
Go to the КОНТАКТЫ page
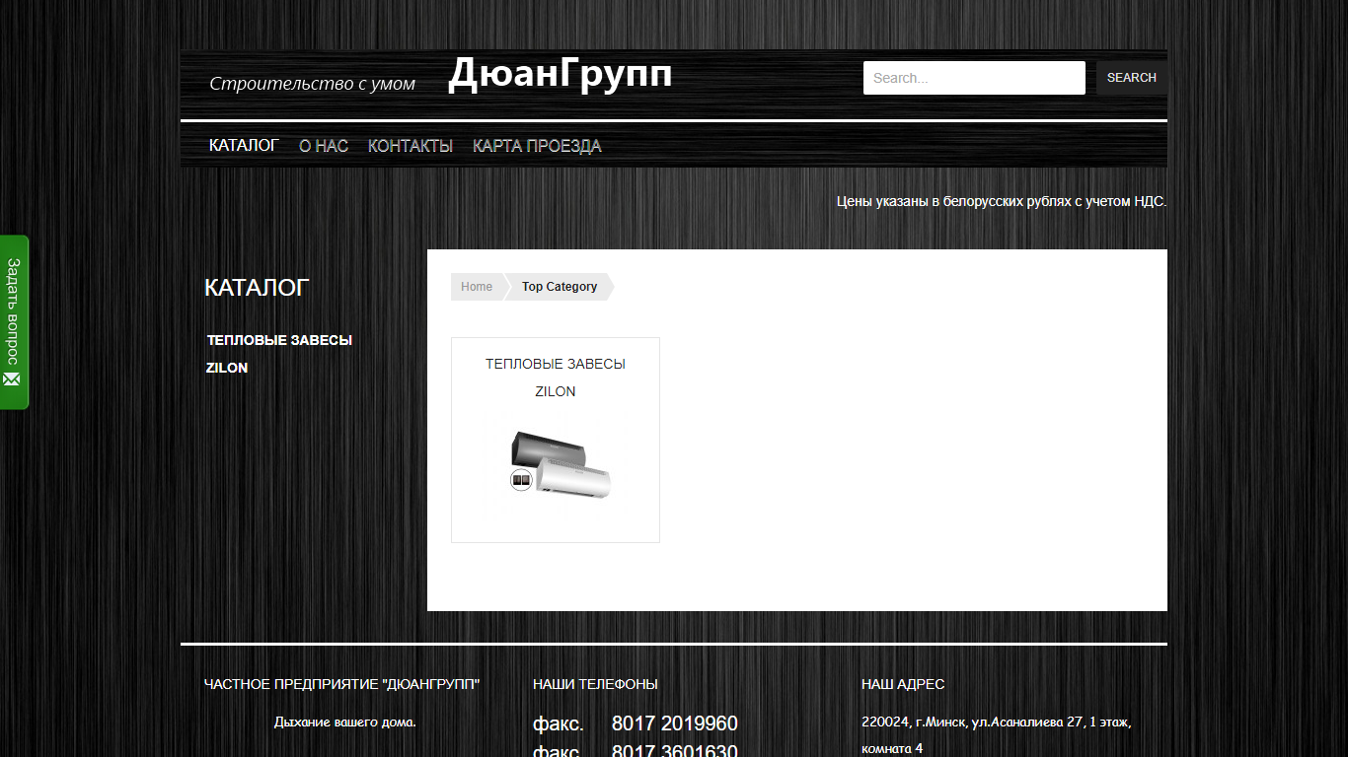coord(411,146)
